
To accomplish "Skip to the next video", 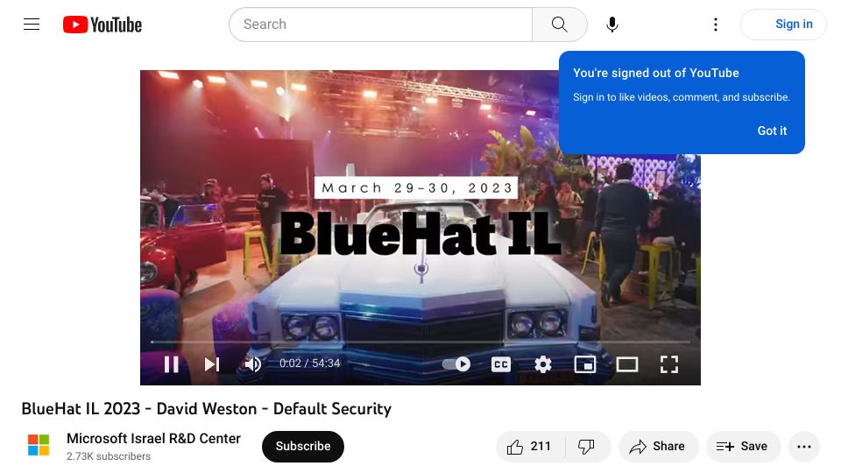I will coord(212,364).
